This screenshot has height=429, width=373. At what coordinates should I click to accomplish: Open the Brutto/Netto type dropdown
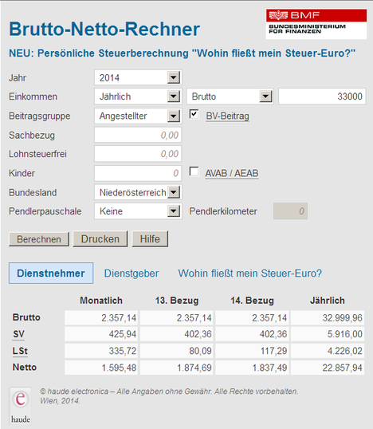pyautogui.click(x=230, y=96)
